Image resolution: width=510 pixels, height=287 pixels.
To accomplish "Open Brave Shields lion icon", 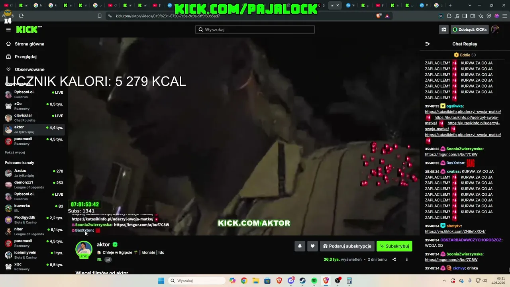I will point(379,16).
